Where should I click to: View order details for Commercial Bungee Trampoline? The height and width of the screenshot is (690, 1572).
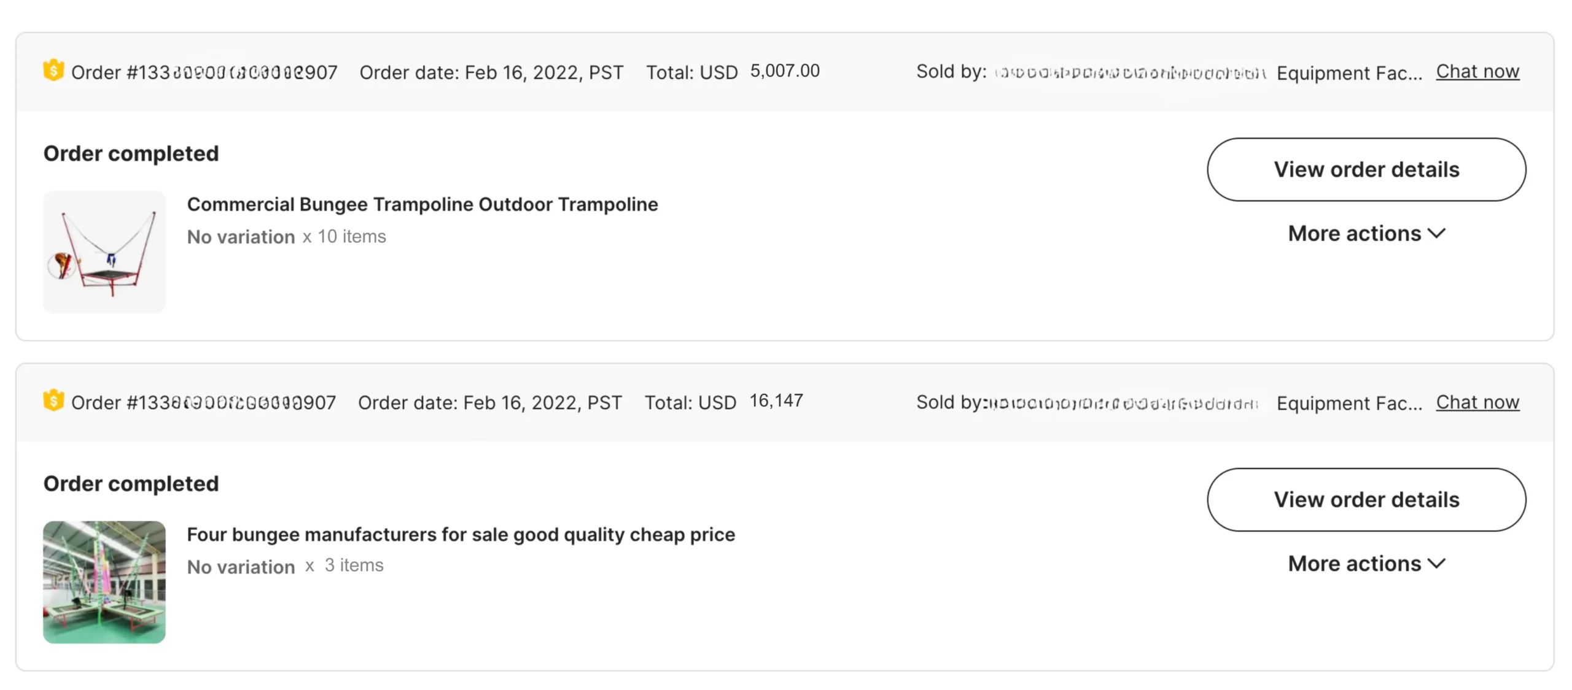pos(1366,169)
